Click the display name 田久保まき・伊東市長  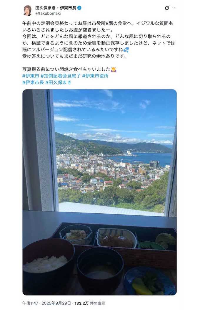(56, 8)
